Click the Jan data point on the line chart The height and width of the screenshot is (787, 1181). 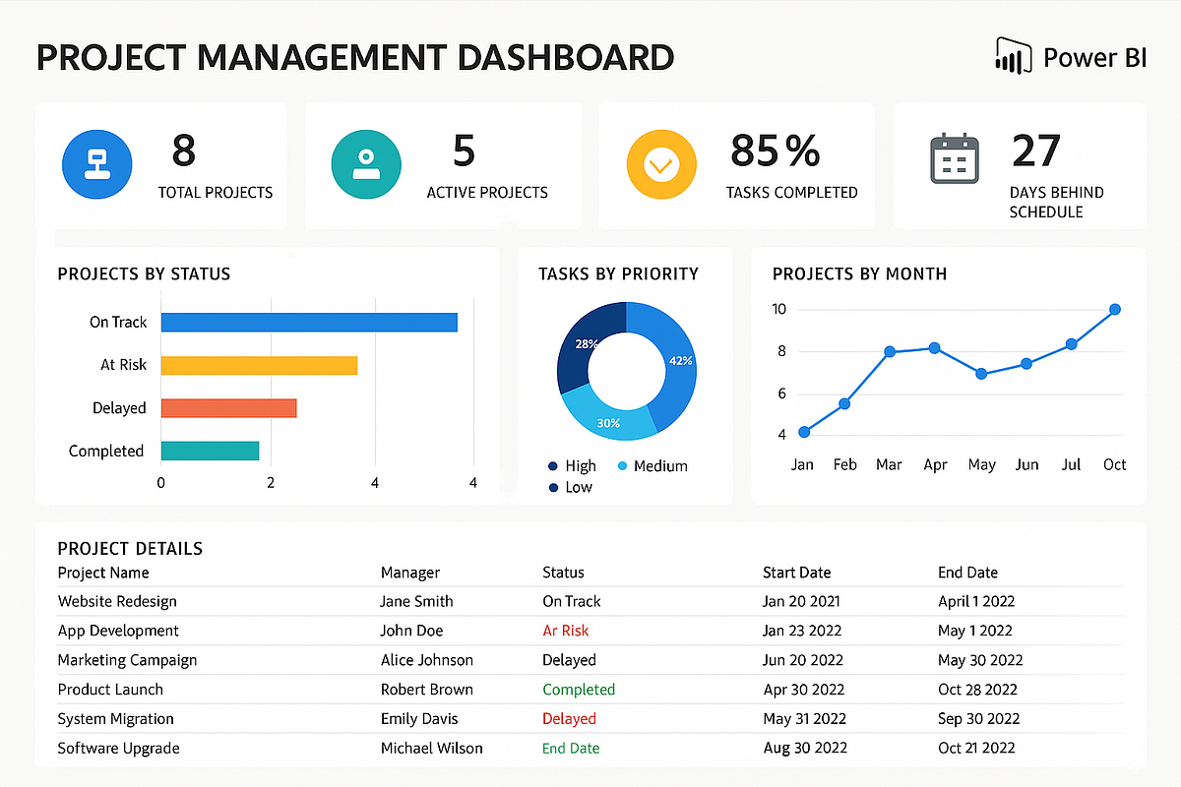pyautogui.click(x=803, y=431)
